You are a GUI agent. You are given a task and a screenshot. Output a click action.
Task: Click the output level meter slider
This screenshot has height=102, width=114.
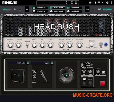107,9
